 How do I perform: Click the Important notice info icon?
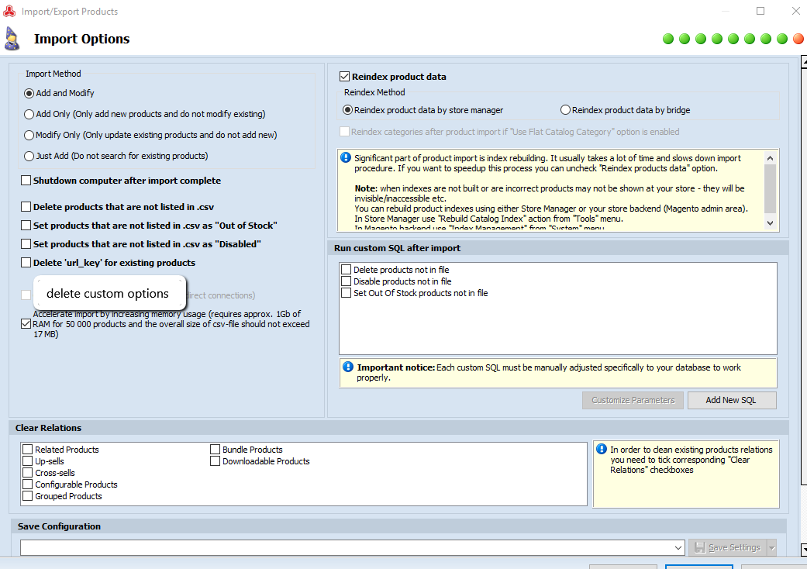[x=347, y=367]
